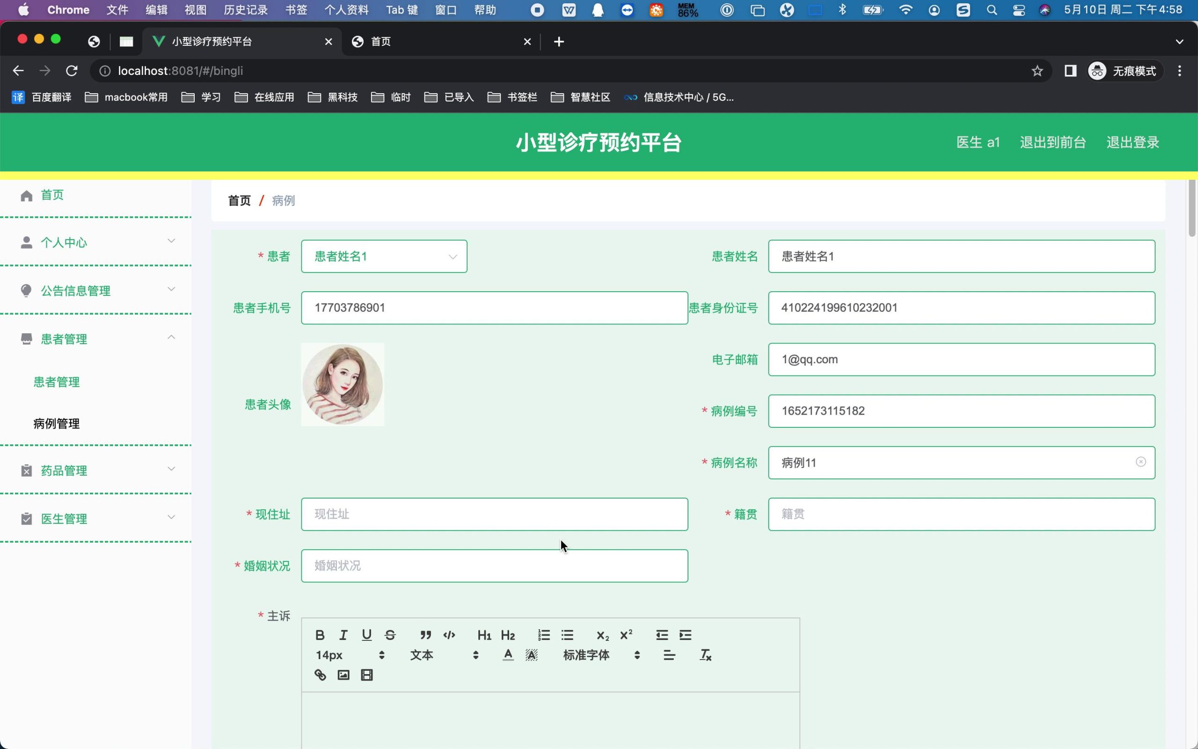Open the 患者 name dropdown
Screen dimensions: 1198x749
pos(384,257)
